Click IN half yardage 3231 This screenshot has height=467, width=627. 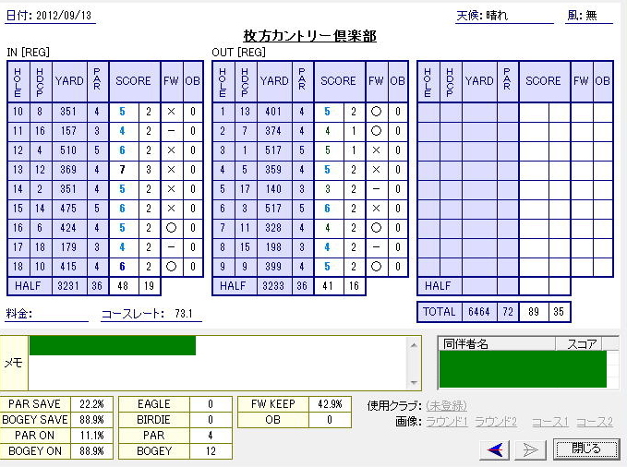click(x=68, y=286)
